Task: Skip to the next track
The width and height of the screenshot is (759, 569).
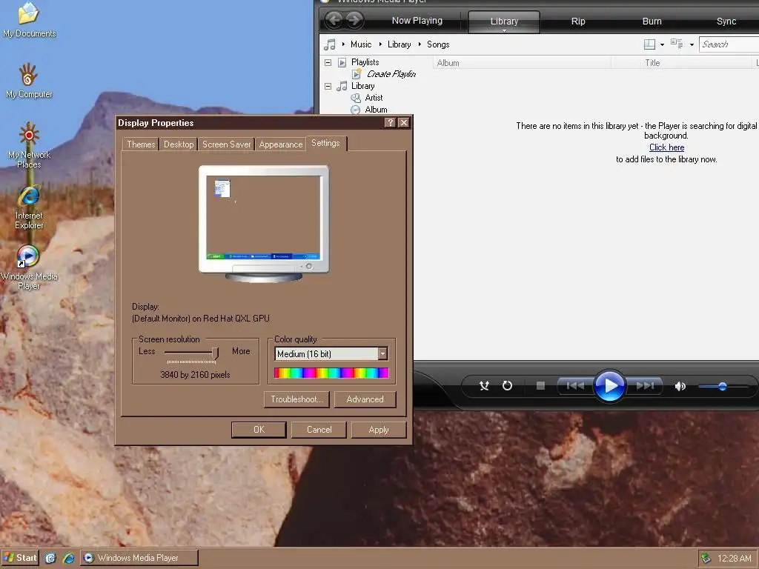Action: coord(645,385)
